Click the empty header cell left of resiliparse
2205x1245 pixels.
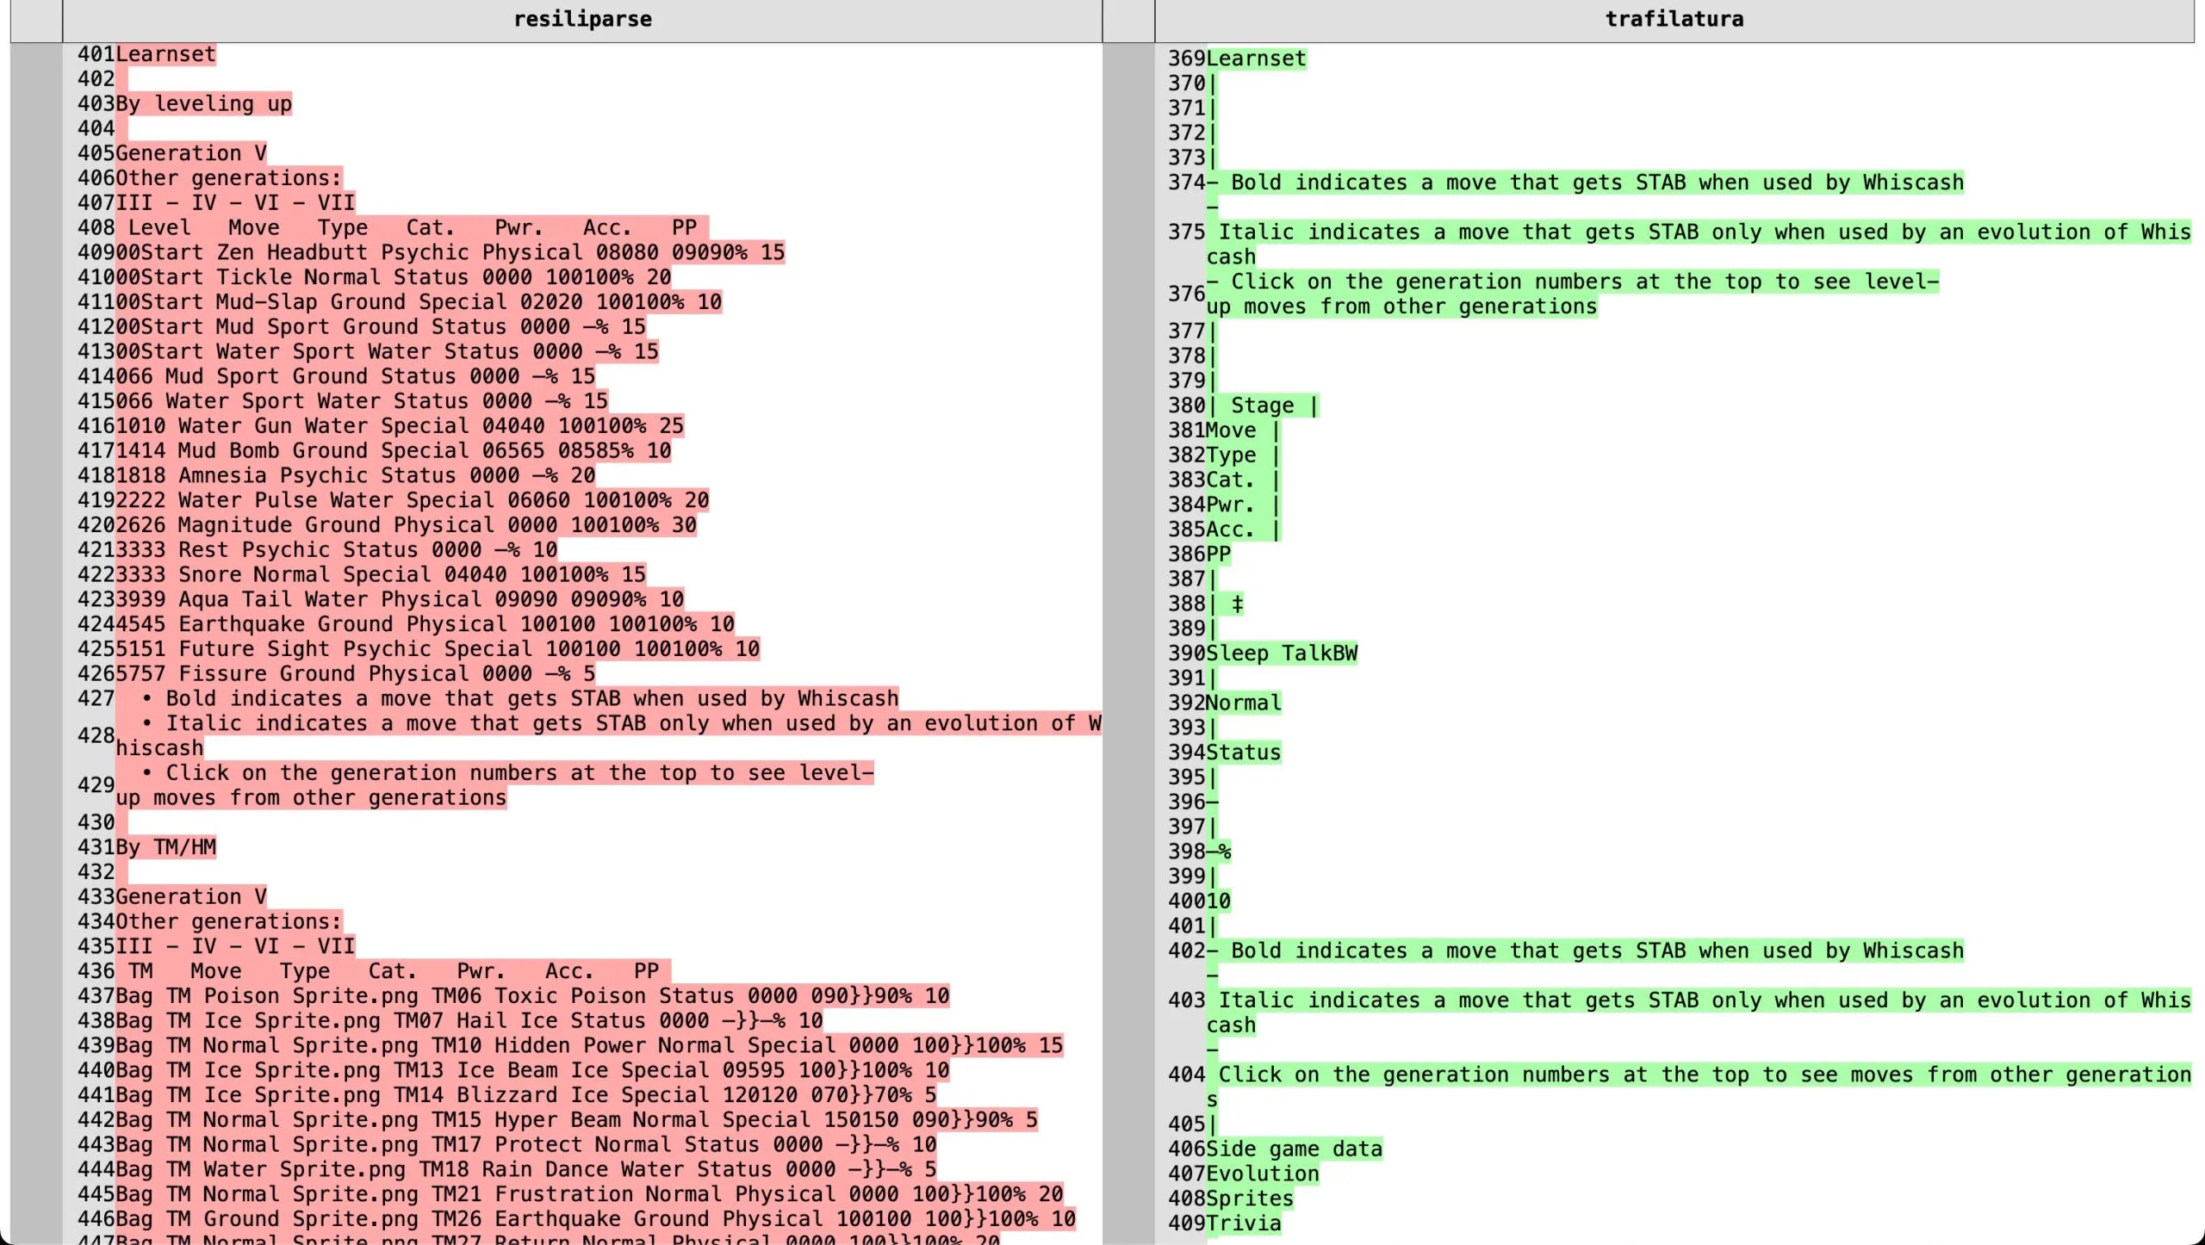pyautogui.click(x=36, y=19)
